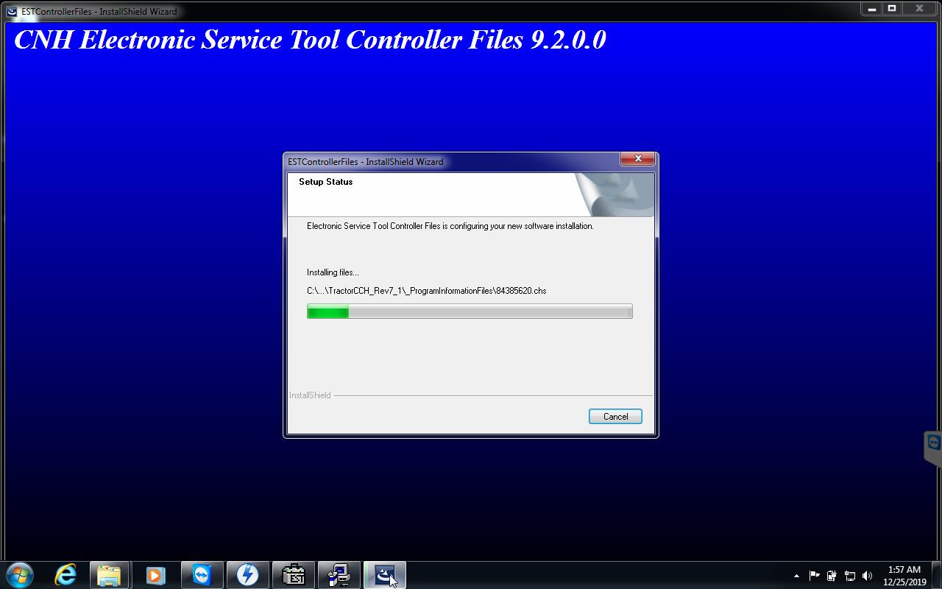This screenshot has width=942, height=589.
Task: Launch Internet Explorer from the taskbar
Action: (x=65, y=575)
